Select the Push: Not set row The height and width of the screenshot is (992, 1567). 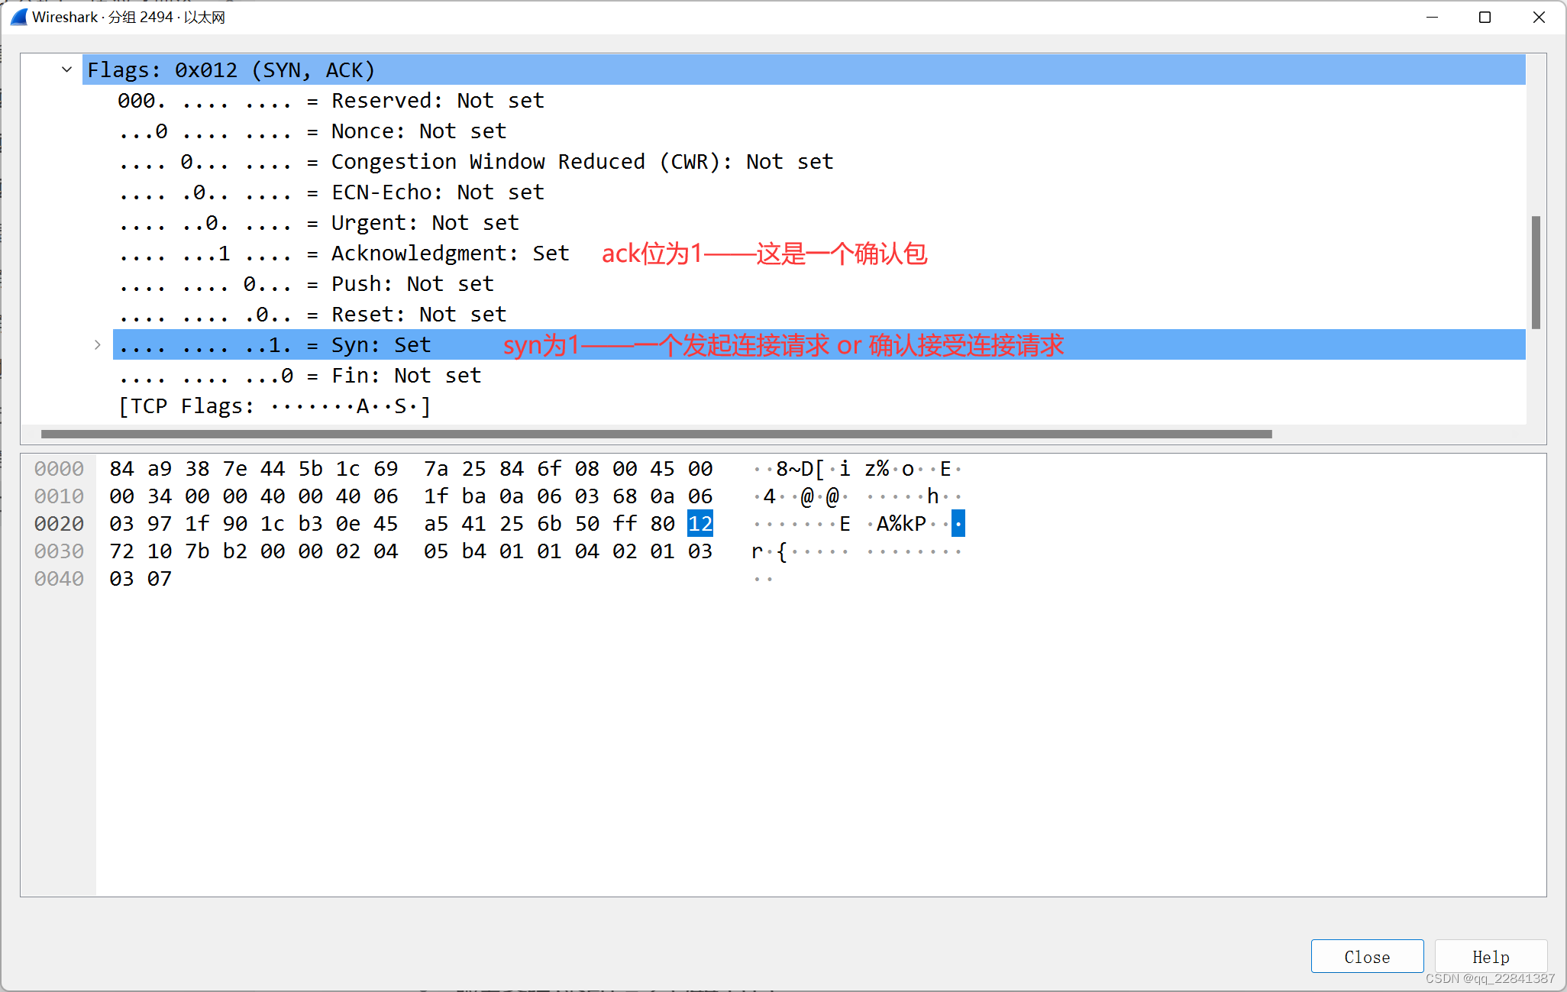click(x=819, y=283)
